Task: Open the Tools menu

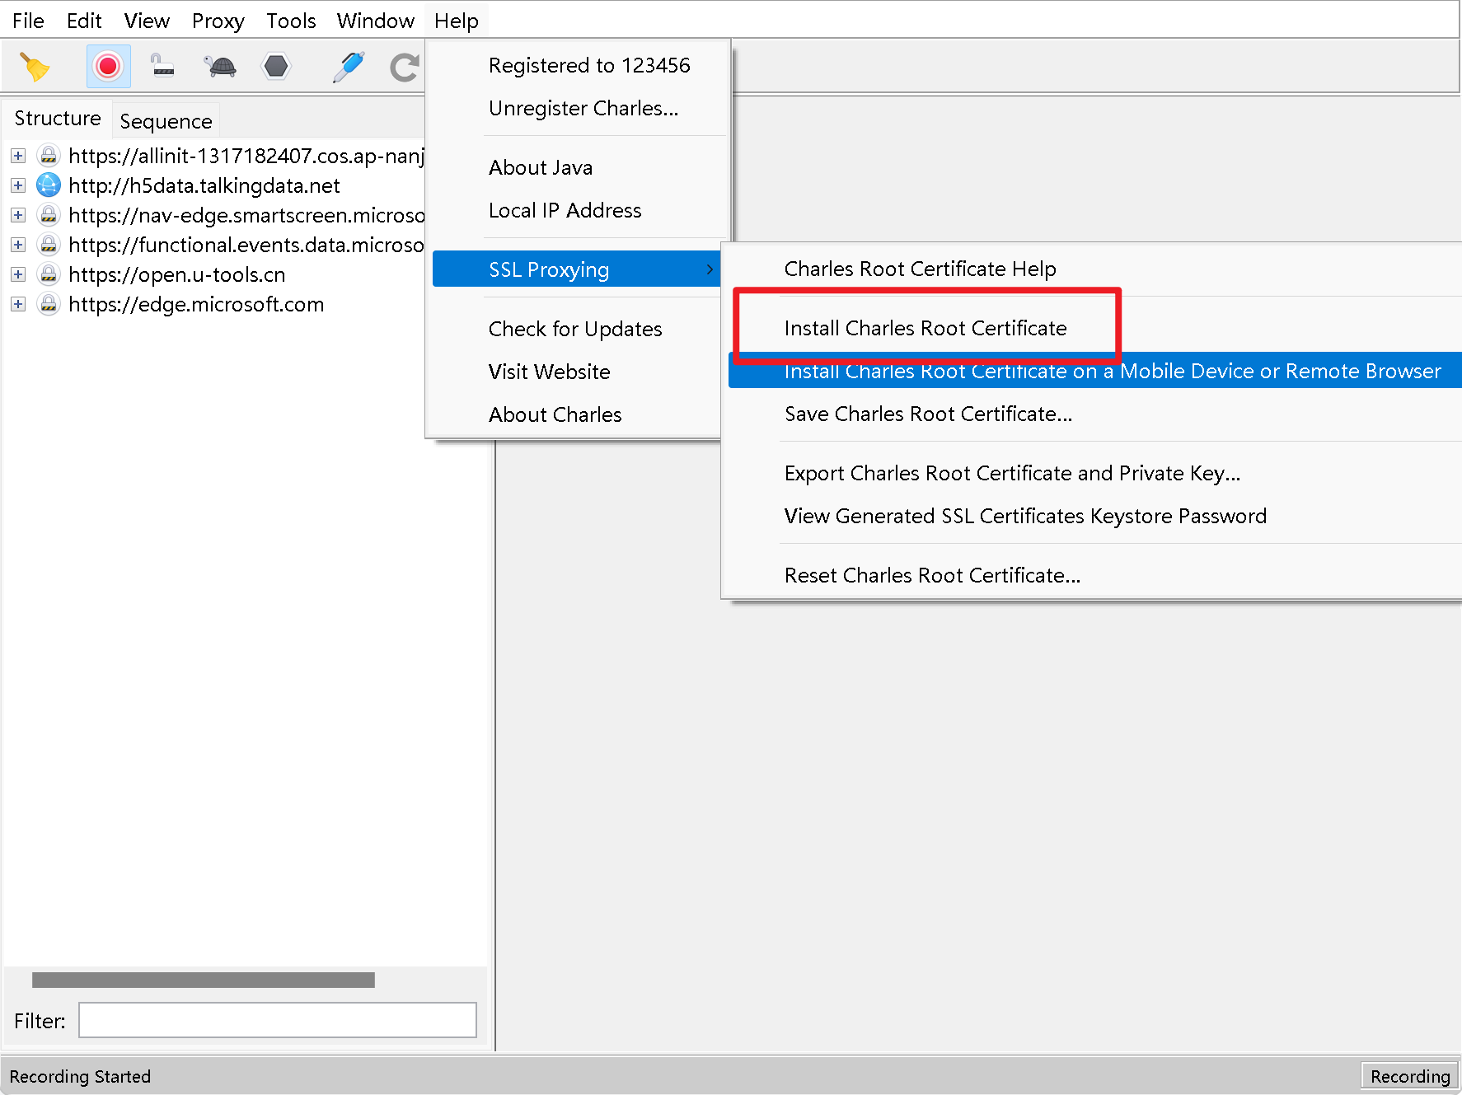Action: pyautogui.click(x=291, y=21)
